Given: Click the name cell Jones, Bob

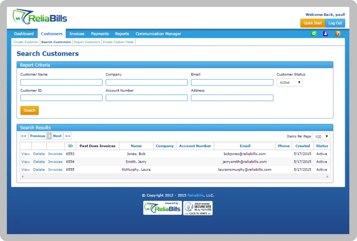Looking at the screenshot, I should pos(136,154).
